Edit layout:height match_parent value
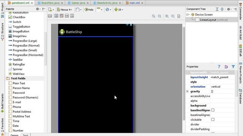This screenshot has height=136, width=243. (x=222, y=77)
